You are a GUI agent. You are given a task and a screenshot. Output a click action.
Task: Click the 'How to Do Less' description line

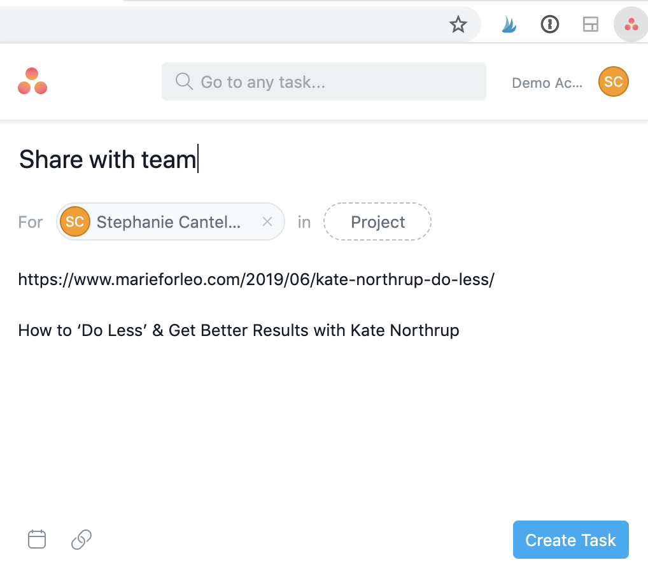coord(239,330)
